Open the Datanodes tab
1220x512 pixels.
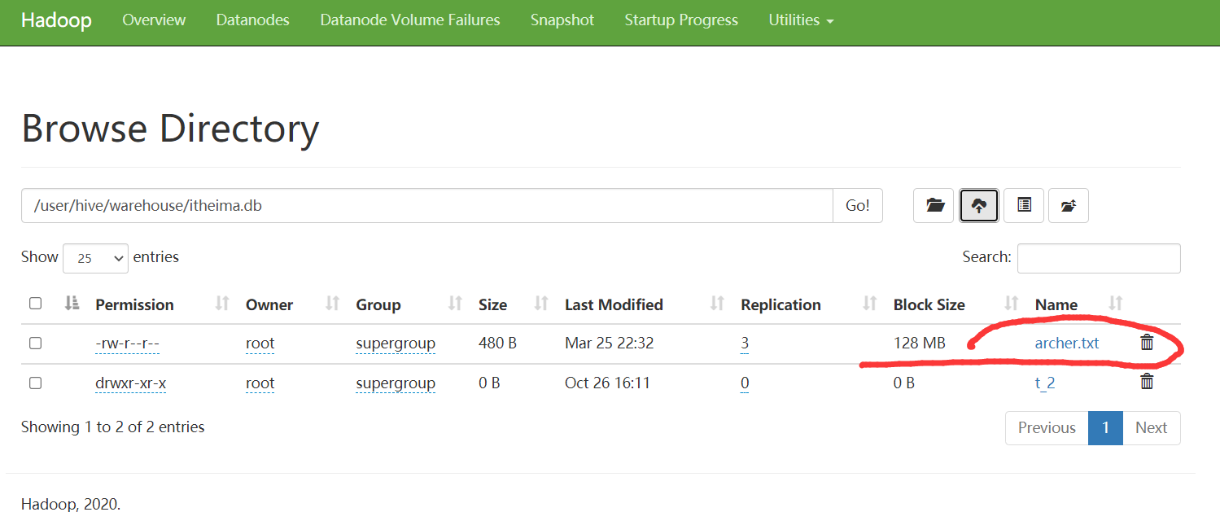pyautogui.click(x=252, y=20)
